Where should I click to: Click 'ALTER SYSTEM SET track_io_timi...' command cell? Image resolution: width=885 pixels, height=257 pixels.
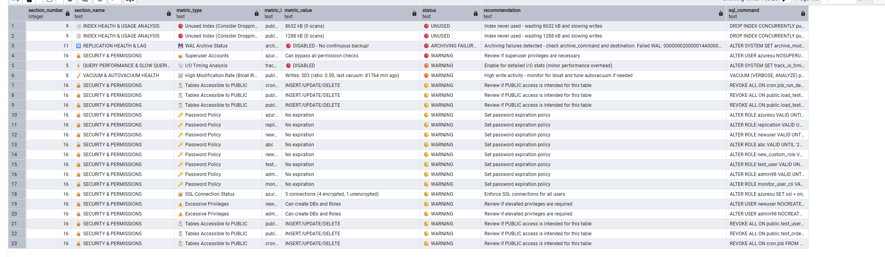(x=767, y=66)
